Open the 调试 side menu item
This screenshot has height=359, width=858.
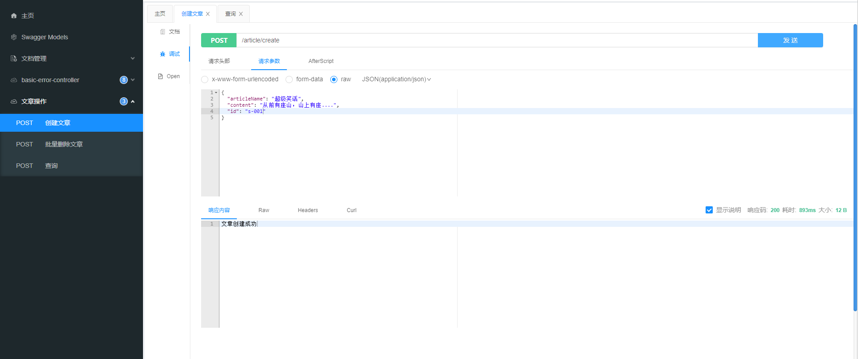pos(170,54)
